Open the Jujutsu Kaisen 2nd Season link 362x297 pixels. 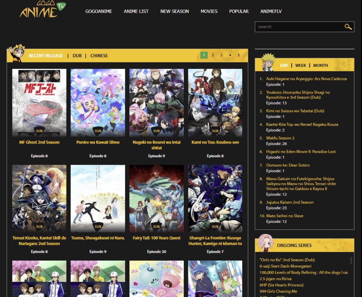(x=290, y=202)
